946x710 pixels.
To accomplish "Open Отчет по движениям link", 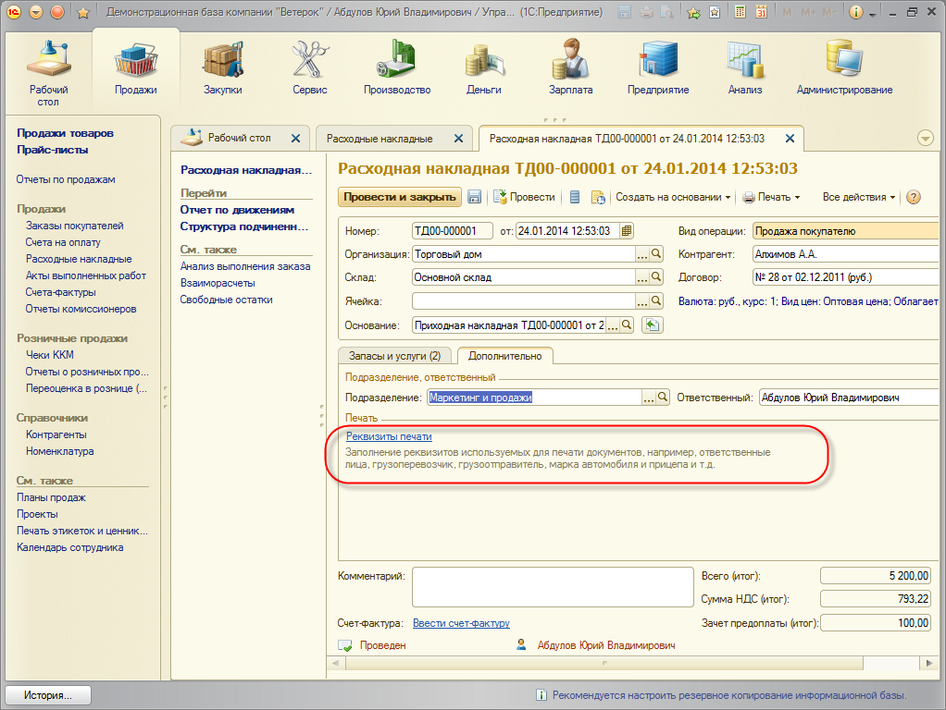I will click(237, 210).
